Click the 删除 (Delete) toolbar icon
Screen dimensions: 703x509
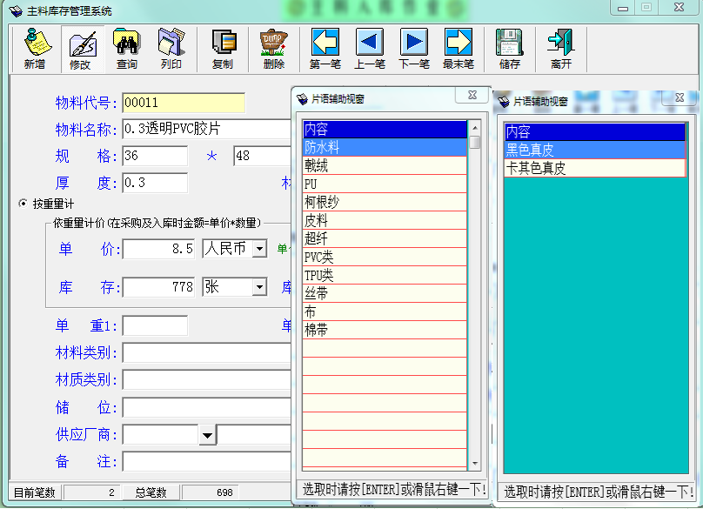pos(273,49)
